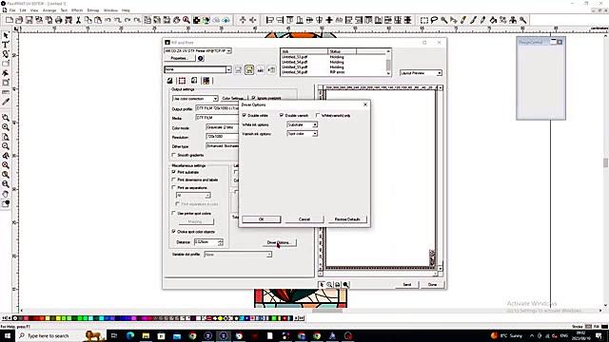Select the Text tool
Viewport: 609px width, 342px height.
click(6, 45)
